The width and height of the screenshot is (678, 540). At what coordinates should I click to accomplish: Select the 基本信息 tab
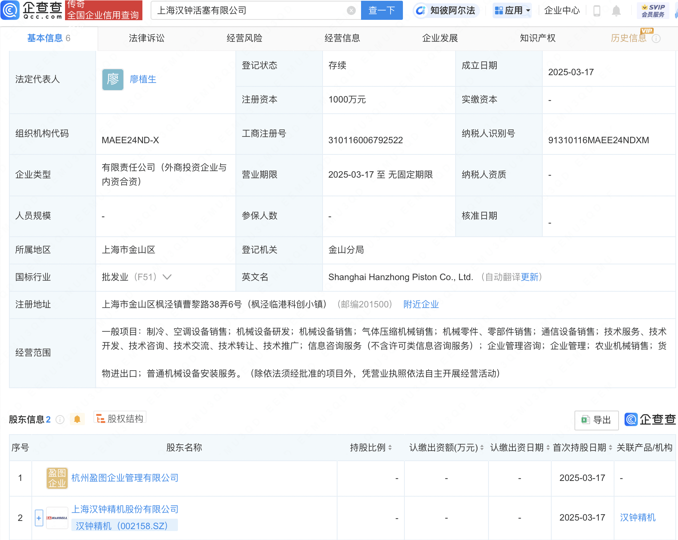coord(49,38)
